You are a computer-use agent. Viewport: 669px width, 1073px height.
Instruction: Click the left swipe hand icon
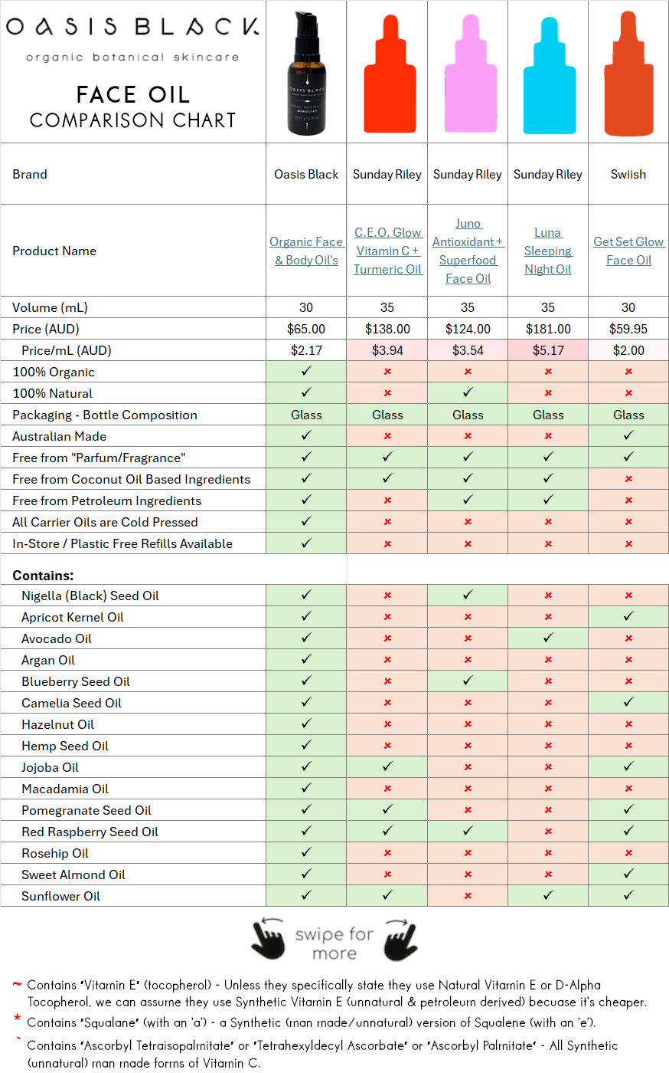point(269,941)
